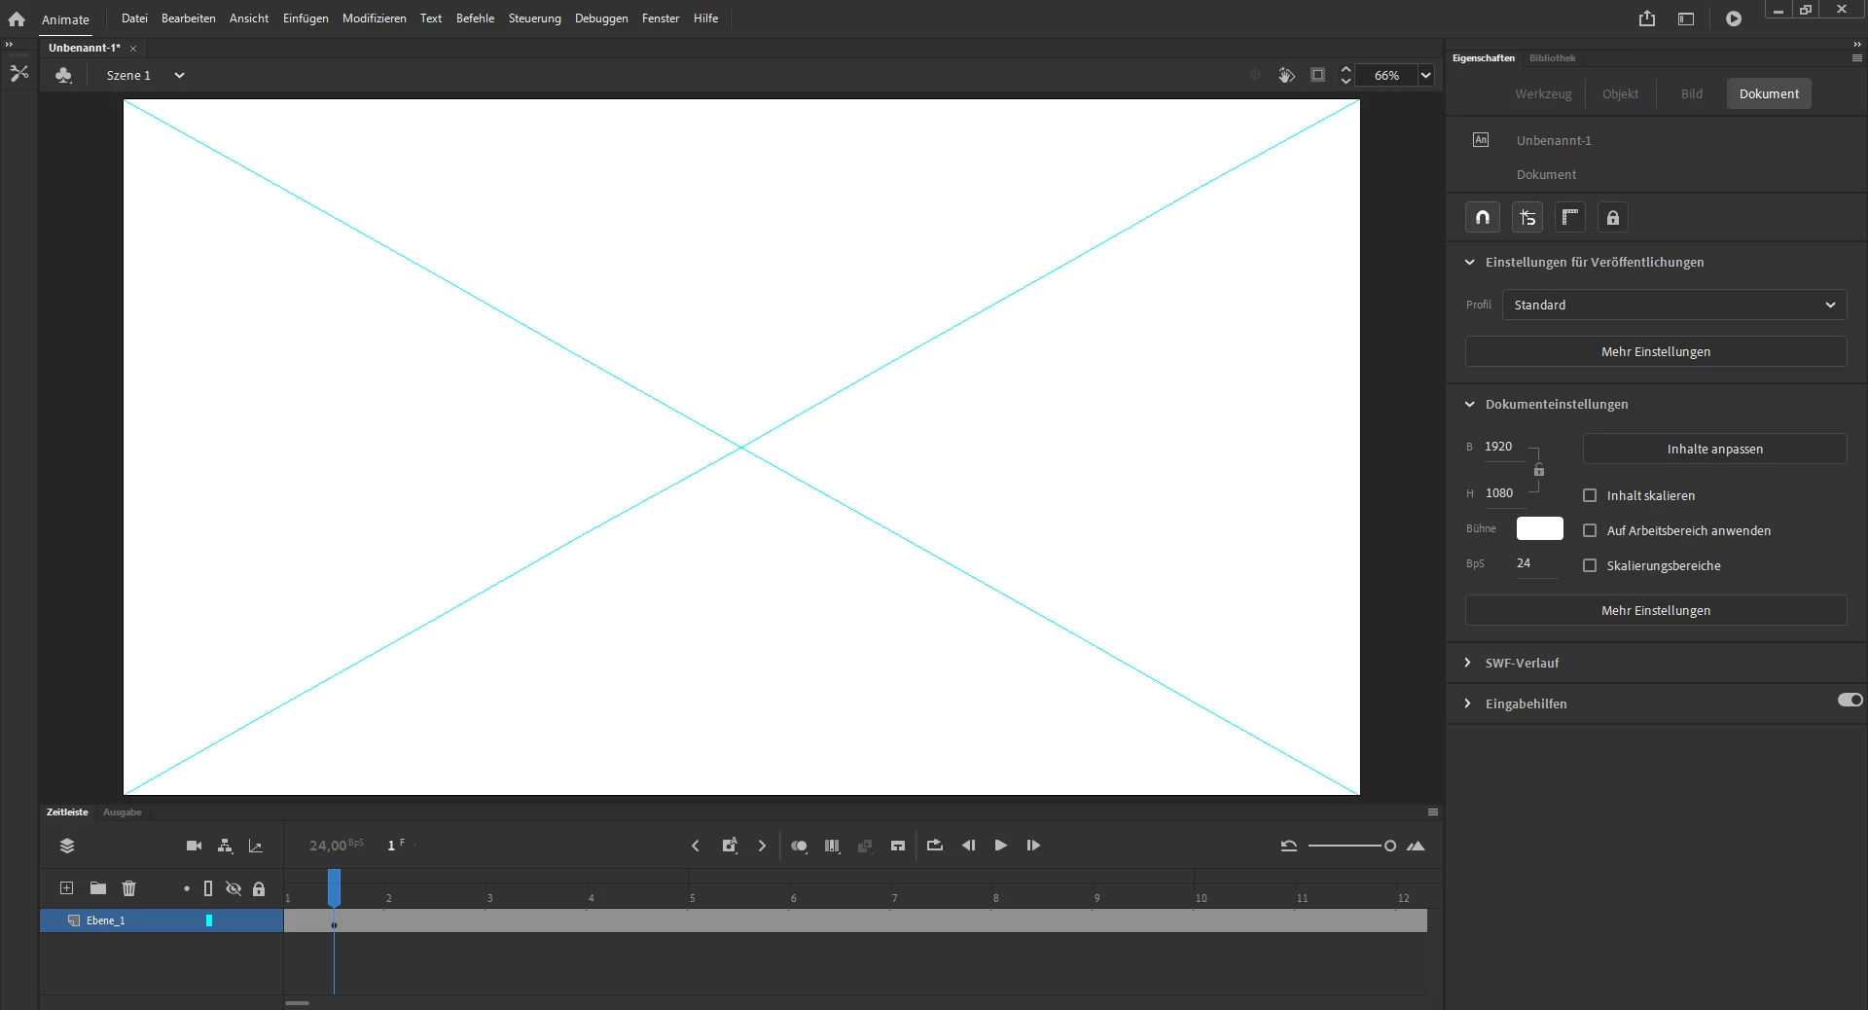Click the layer parenting view icon
The image size is (1868, 1010).
tap(225, 846)
